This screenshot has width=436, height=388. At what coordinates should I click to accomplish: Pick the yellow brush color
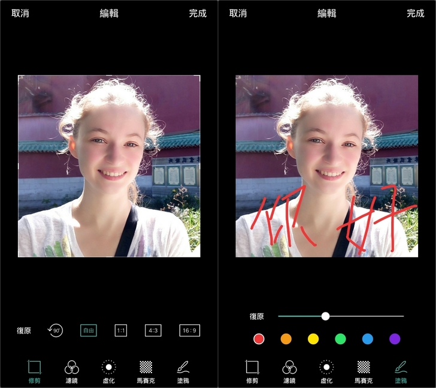[313, 339]
